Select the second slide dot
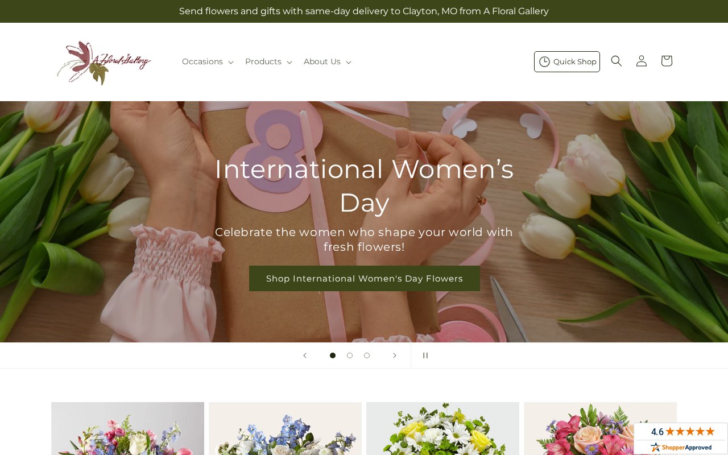Screen dimensions: 728x455 350,355
